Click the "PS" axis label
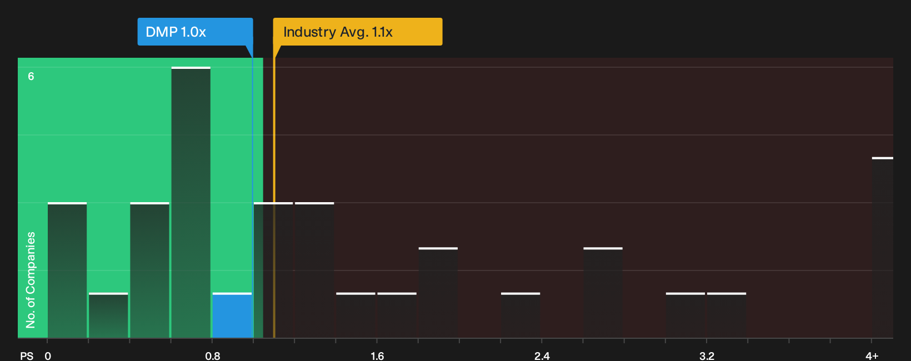 point(27,356)
